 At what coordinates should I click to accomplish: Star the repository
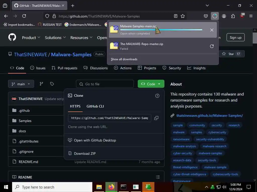(232, 54)
